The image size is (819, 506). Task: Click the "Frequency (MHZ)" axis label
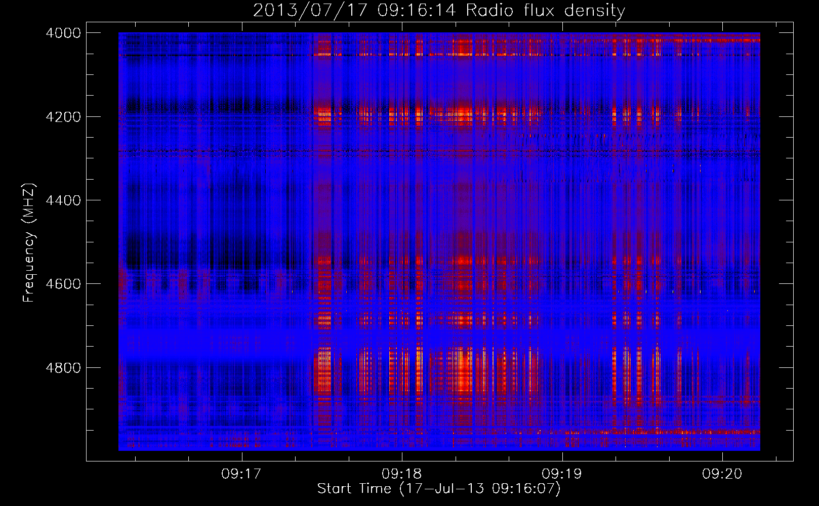[29, 243]
